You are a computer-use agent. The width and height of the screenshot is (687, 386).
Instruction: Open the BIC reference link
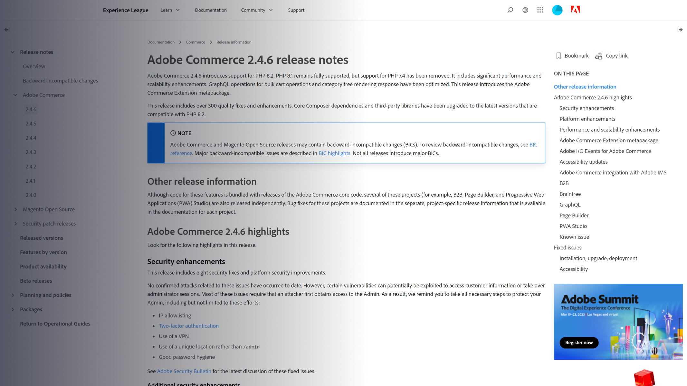(533, 145)
